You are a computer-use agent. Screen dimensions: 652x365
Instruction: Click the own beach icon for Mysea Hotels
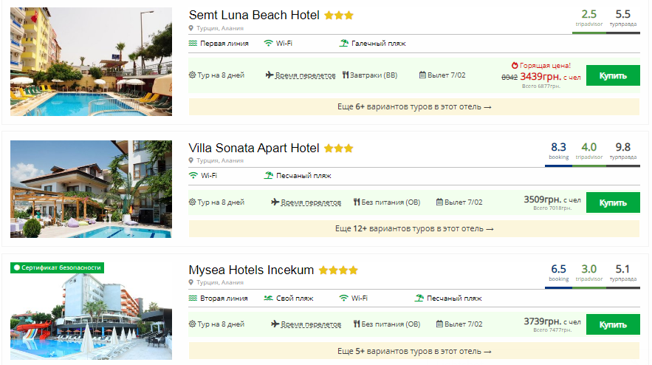pos(268,299)
